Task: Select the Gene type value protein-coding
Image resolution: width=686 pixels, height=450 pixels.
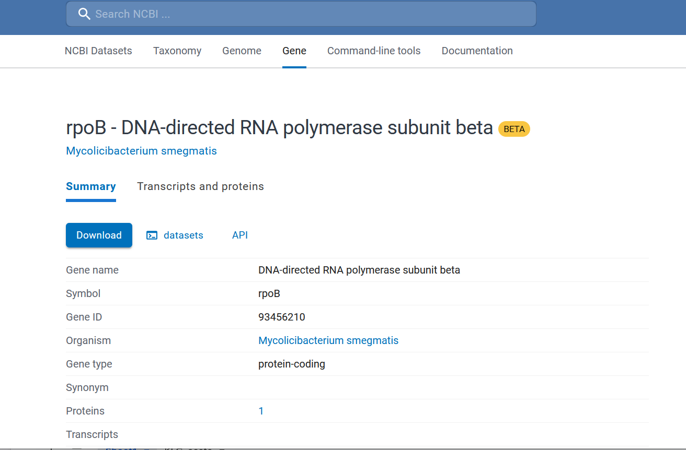Action: coord(292,364)
